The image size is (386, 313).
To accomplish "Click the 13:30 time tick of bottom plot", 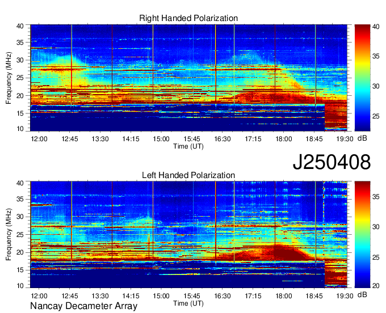I will [x=100, y=296].
